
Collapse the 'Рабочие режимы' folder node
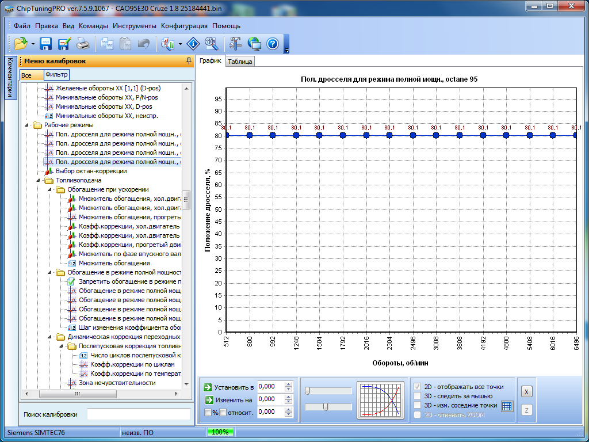[x=26, y=125]
